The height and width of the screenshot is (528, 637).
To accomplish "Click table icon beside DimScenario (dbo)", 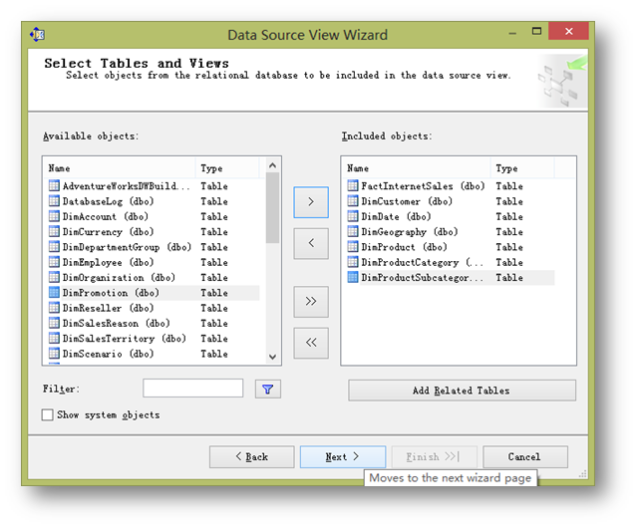I will point(54,353).
